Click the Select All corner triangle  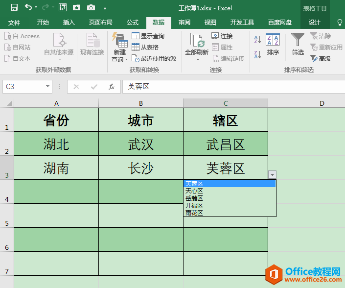[x=9, y=103]
